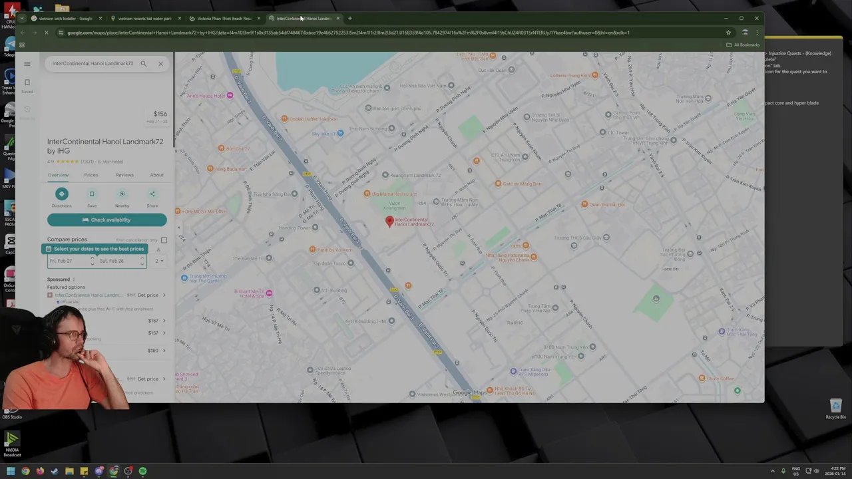This screenshot has height=479, width=852.
Task: Click the address bar URL
Action: click(348, 33)
